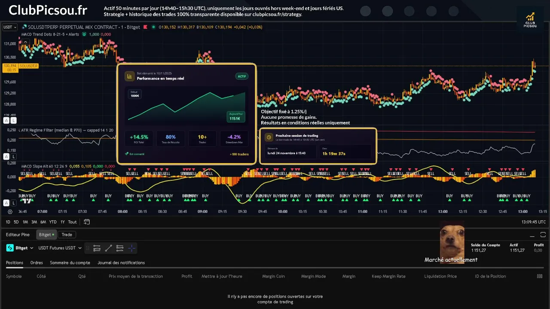Click the Liquidation Price column header
Image resolution: width=550 pixels, height=309 pixels.
pos(440,276)
